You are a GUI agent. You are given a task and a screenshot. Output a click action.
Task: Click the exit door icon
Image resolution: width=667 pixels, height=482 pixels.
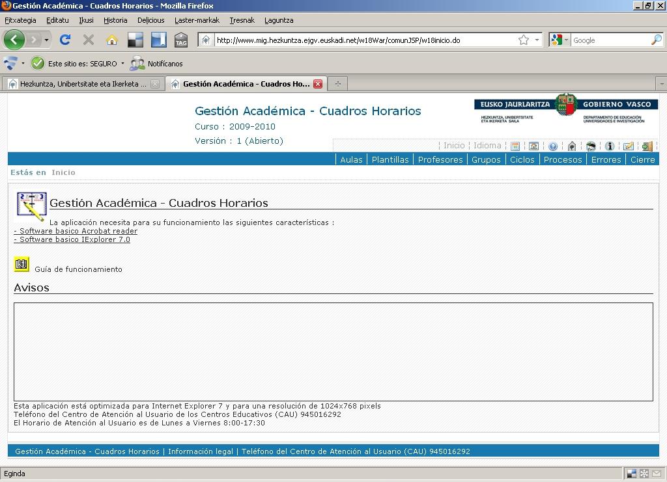click(647, 146)
